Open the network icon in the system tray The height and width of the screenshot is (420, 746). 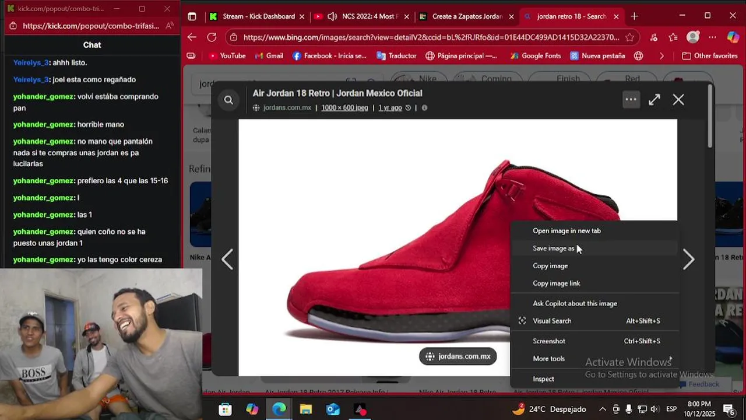click(x=642, y=409)
